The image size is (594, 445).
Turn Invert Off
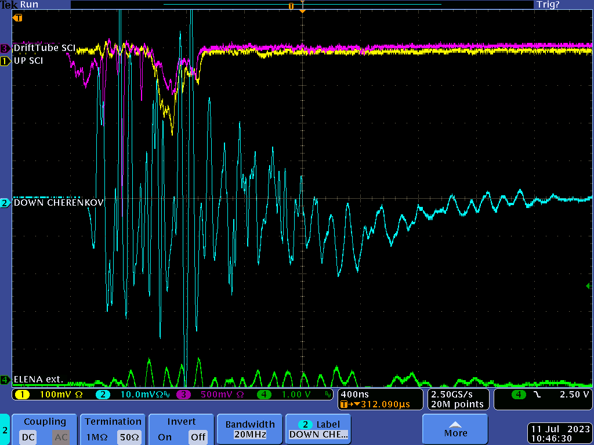click(198, 437)
